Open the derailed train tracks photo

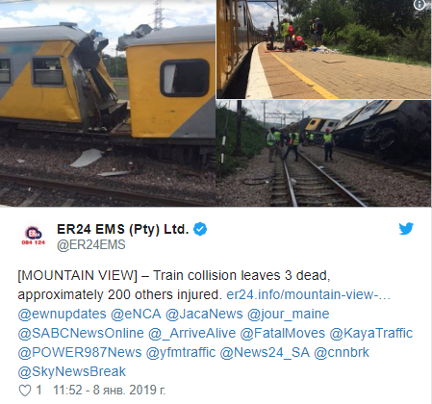pos(323,153)
